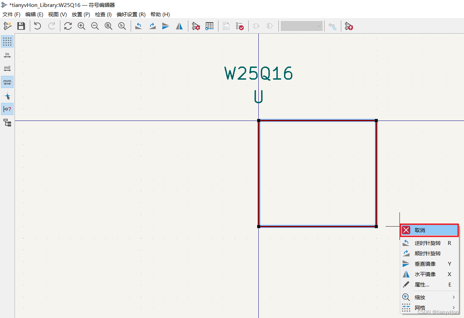Activate zoom to selection tool
This screenshot has height=318, width=464.
pyautogui.click(x=122, y=26)
